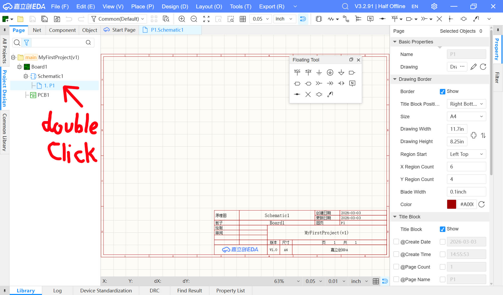Click the No Connect X flag in Floating Tool
503x295 pixels.
[308, 94]
